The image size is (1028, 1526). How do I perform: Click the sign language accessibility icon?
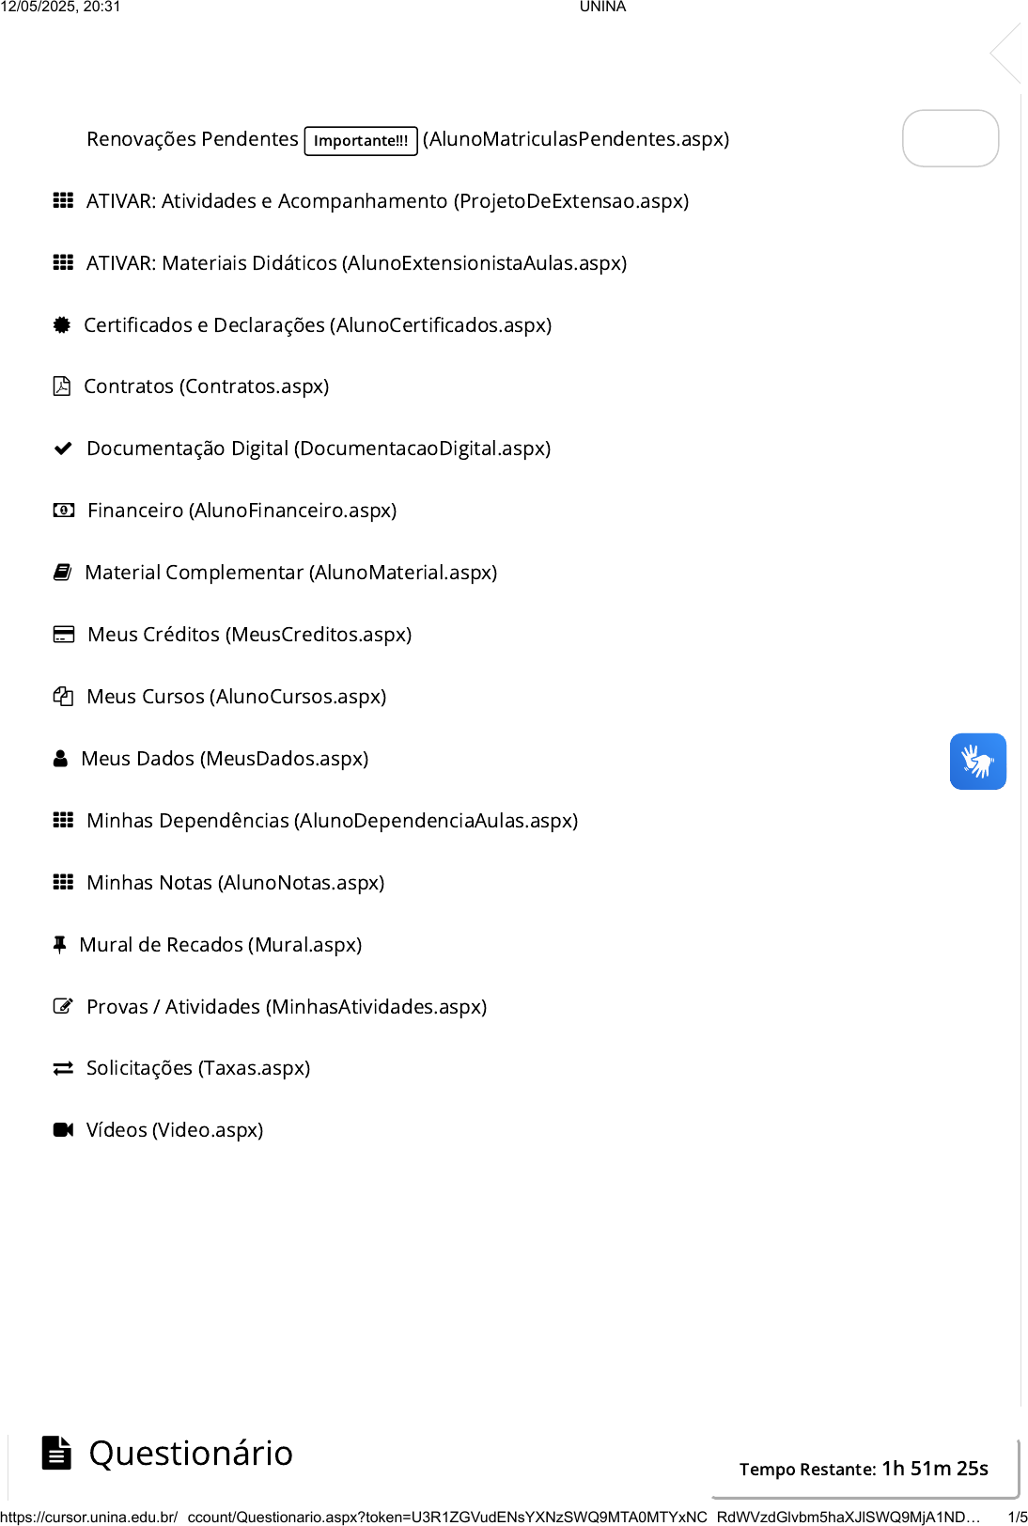pyautogui.click(x=977, y=761)
